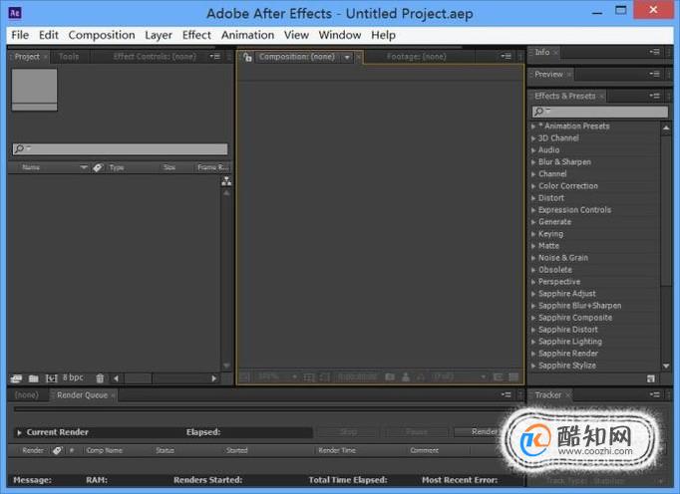
Task: Click the 8 bpc color depth setting
Action: coord(73,377)
